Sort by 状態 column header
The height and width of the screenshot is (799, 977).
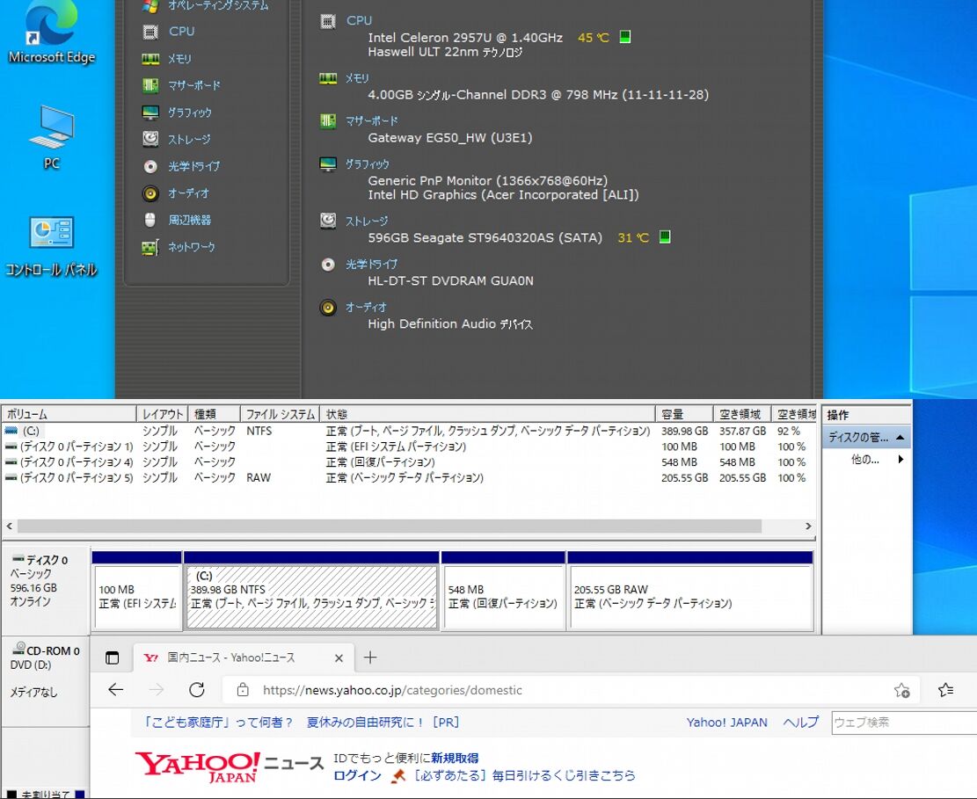(x=487, y=414)
